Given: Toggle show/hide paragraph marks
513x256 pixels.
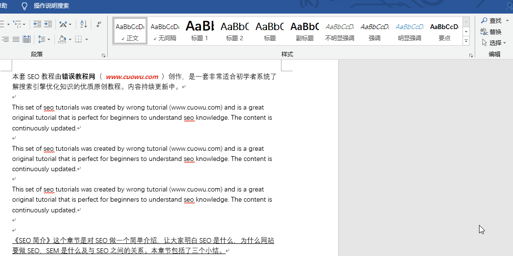Looking at the screenshot, I should click(98, 24).
